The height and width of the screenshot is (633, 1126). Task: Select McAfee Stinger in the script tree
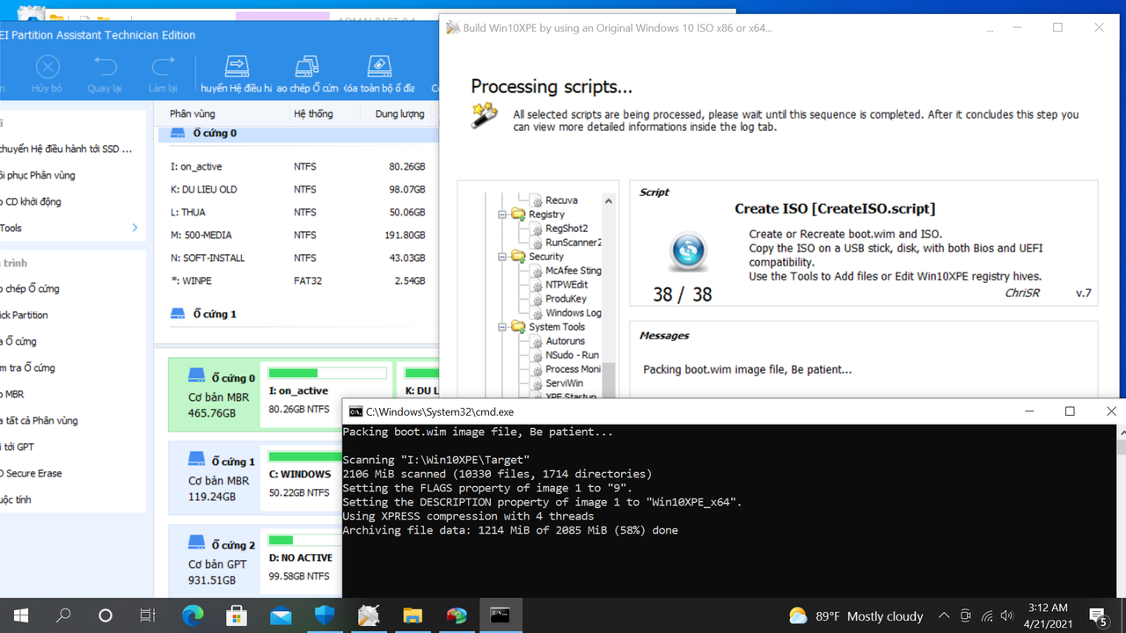(x=574, y=271)
